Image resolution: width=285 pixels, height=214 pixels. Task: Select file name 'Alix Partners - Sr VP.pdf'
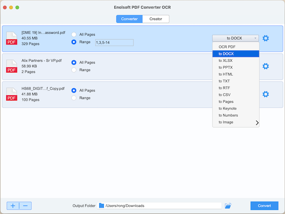[42, 61]
